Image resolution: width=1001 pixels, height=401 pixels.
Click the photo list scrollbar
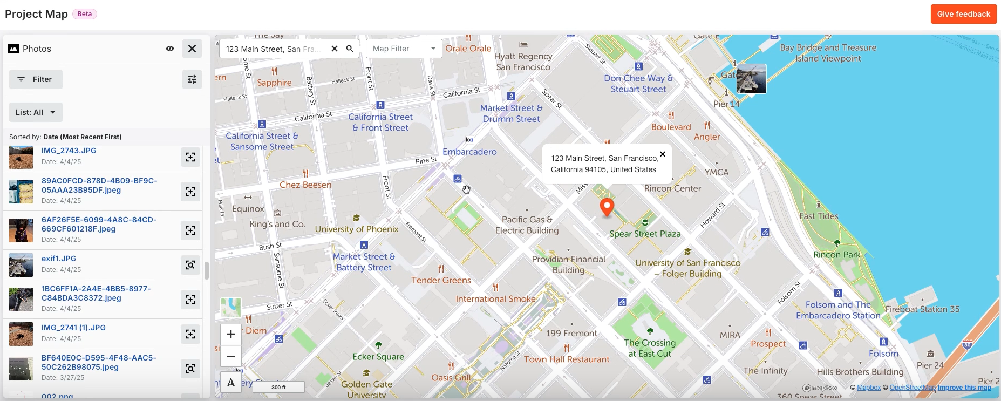(206, 270)
